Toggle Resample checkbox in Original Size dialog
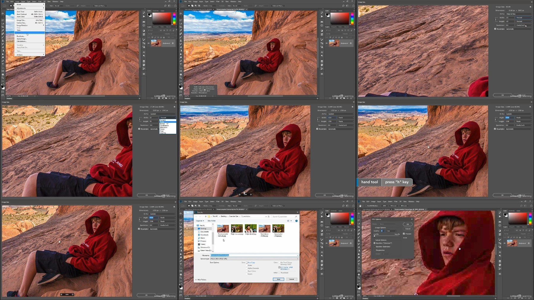Viewport: 534px width, 300px height. pos(495,29)
